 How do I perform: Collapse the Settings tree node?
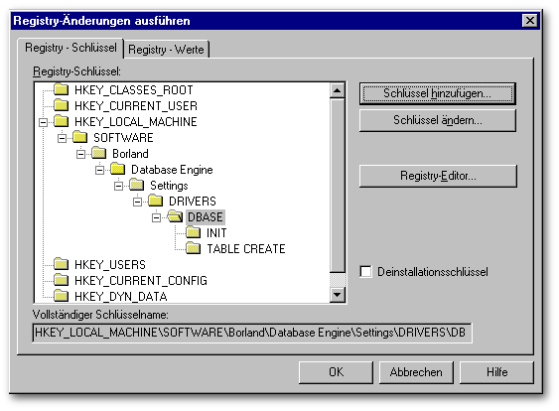point(119,186)
